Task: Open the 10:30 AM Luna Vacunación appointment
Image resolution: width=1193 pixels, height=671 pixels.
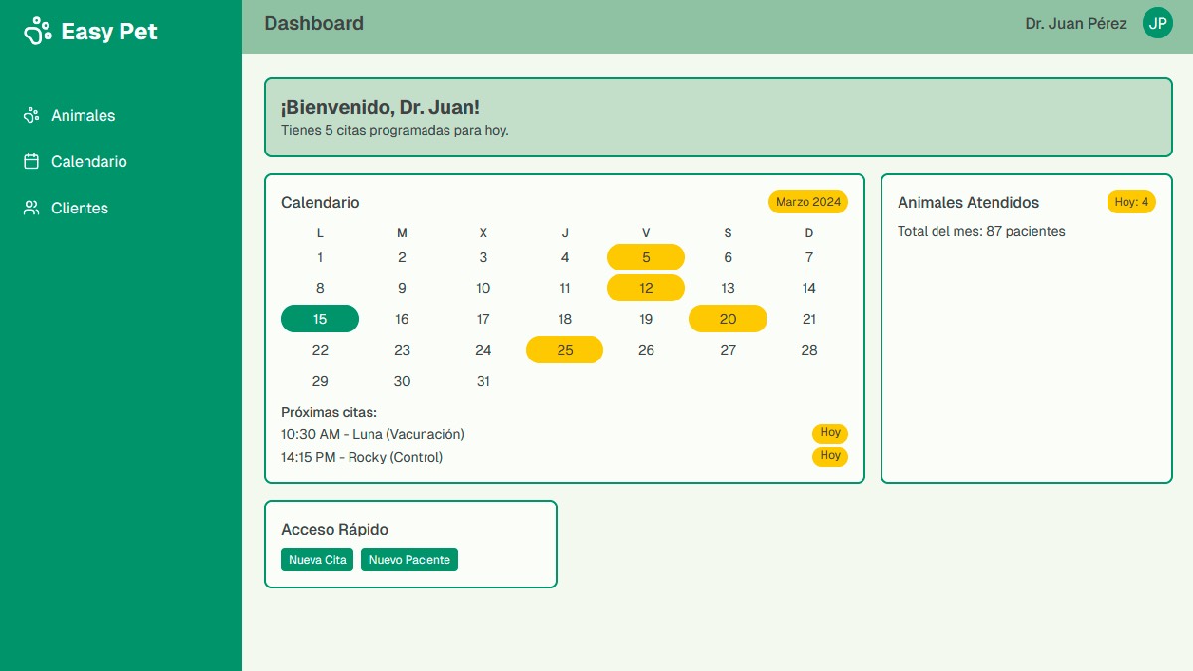Action: [x=373, y=434]
